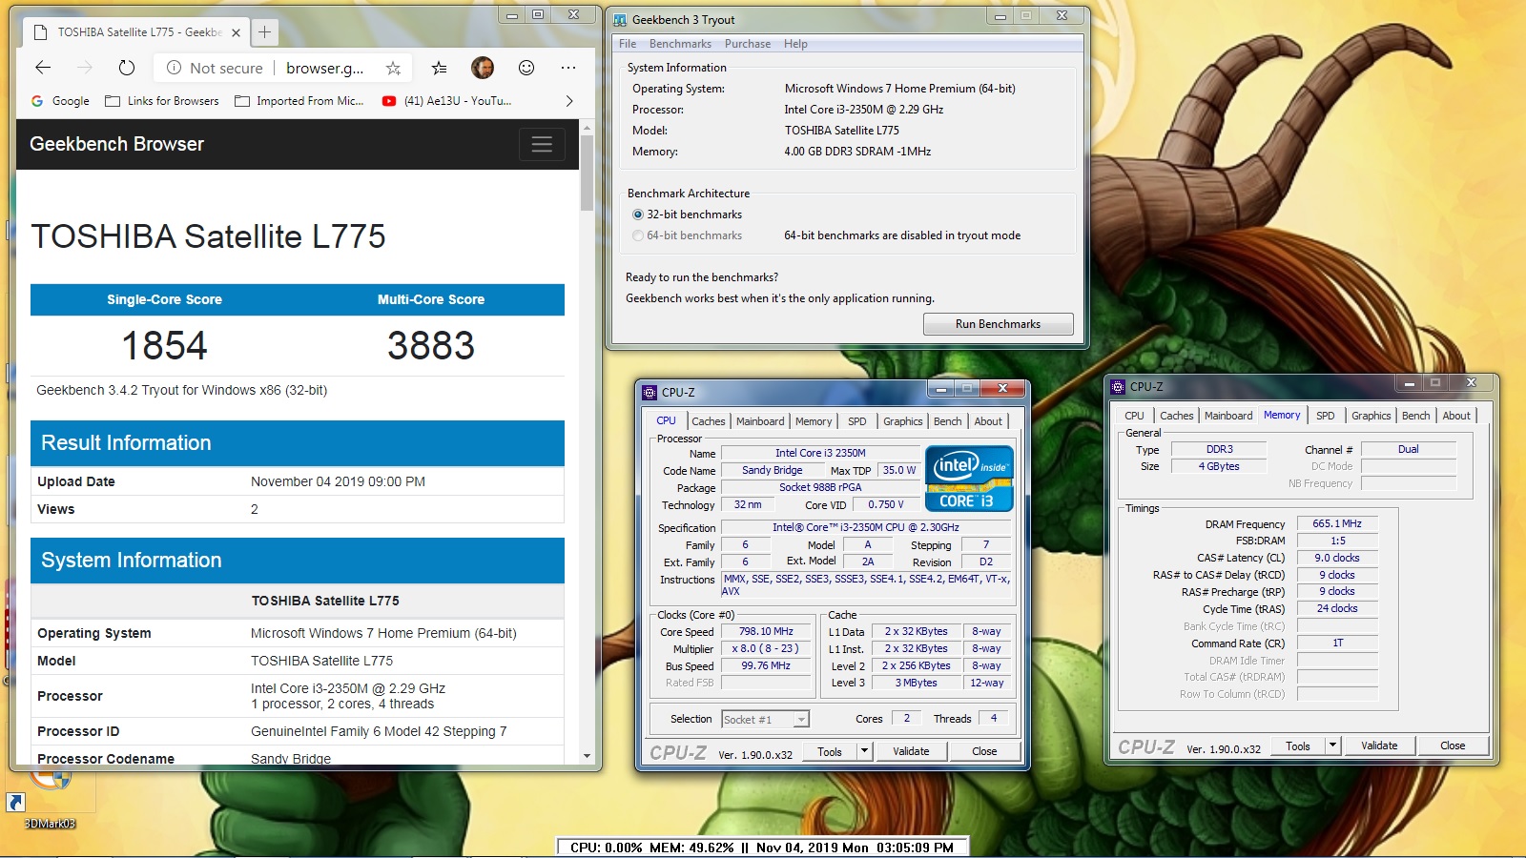This screenshot has height=858, width=1526.
Task: Open the Imported From Mic... favorites folder
Action: tap(299, 101)
